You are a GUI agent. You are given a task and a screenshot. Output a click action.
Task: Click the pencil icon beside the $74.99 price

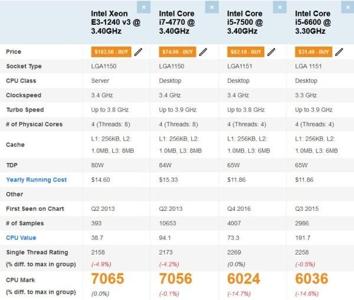pyautogui.click(x=202, y=51)
